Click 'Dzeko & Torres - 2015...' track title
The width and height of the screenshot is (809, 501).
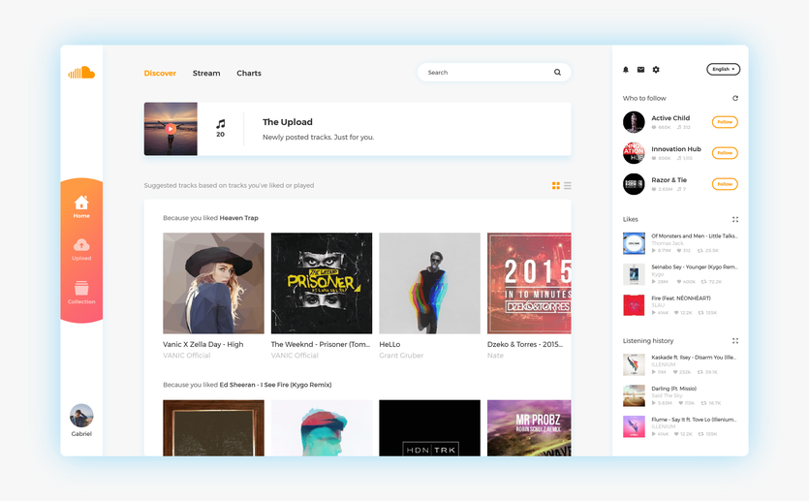[525, 344]
